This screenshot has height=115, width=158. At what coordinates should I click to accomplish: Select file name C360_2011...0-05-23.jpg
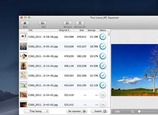click(x=43, y=46)
